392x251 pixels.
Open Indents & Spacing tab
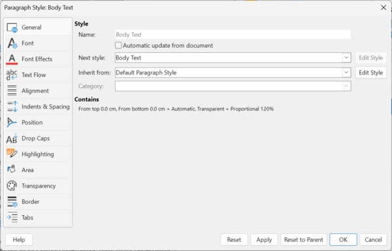pos(46,107)
